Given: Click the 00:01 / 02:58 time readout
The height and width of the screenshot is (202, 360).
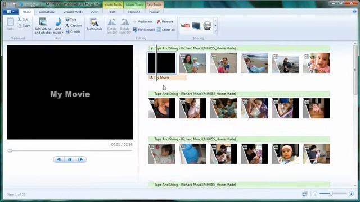Looking at the screenshot, I should click(121, 145).
